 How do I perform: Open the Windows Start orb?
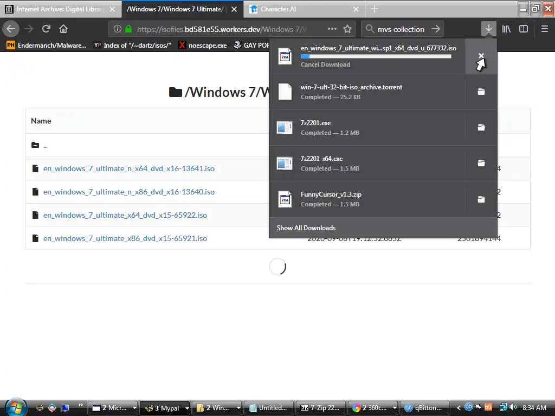[16, 407]
